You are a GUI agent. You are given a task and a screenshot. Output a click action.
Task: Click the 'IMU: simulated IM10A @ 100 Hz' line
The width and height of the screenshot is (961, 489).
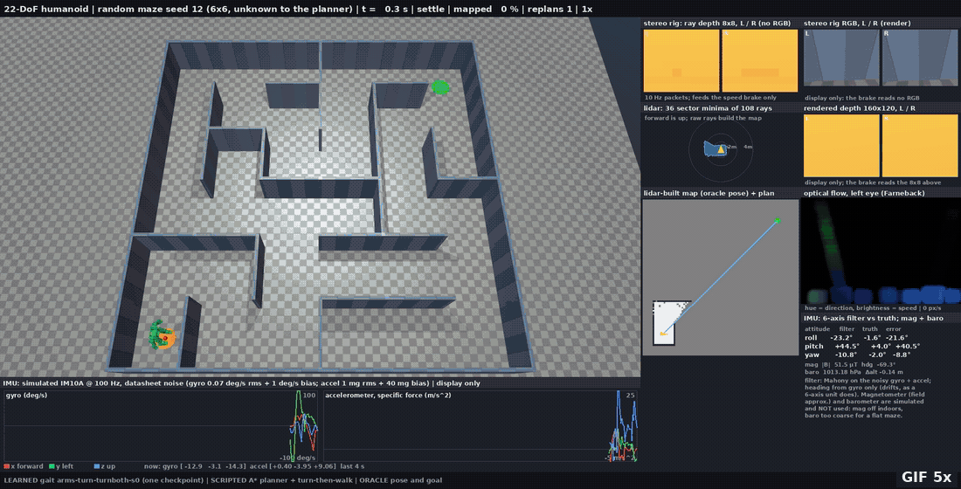click(x=241, y=383)
